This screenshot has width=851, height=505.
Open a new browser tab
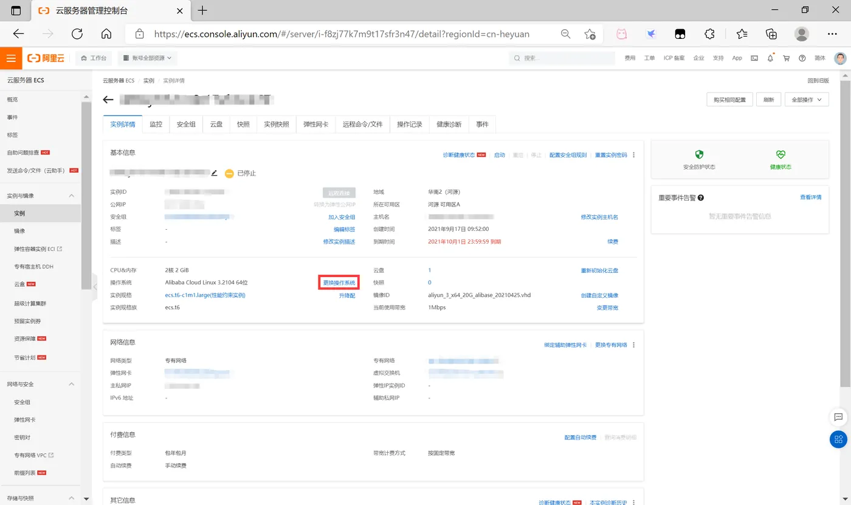(x=202, y=10)
